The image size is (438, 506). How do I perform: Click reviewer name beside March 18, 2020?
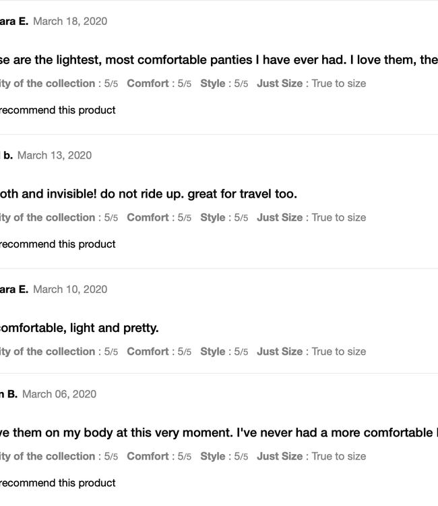click(13, 21)
